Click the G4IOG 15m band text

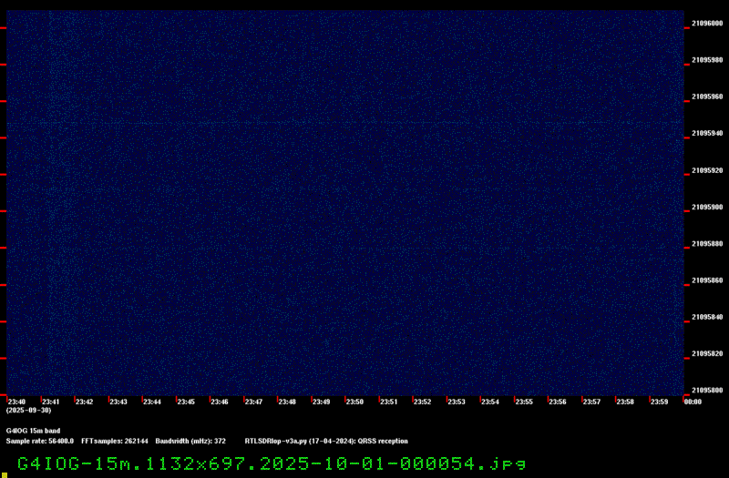click(x=33, y=431)
